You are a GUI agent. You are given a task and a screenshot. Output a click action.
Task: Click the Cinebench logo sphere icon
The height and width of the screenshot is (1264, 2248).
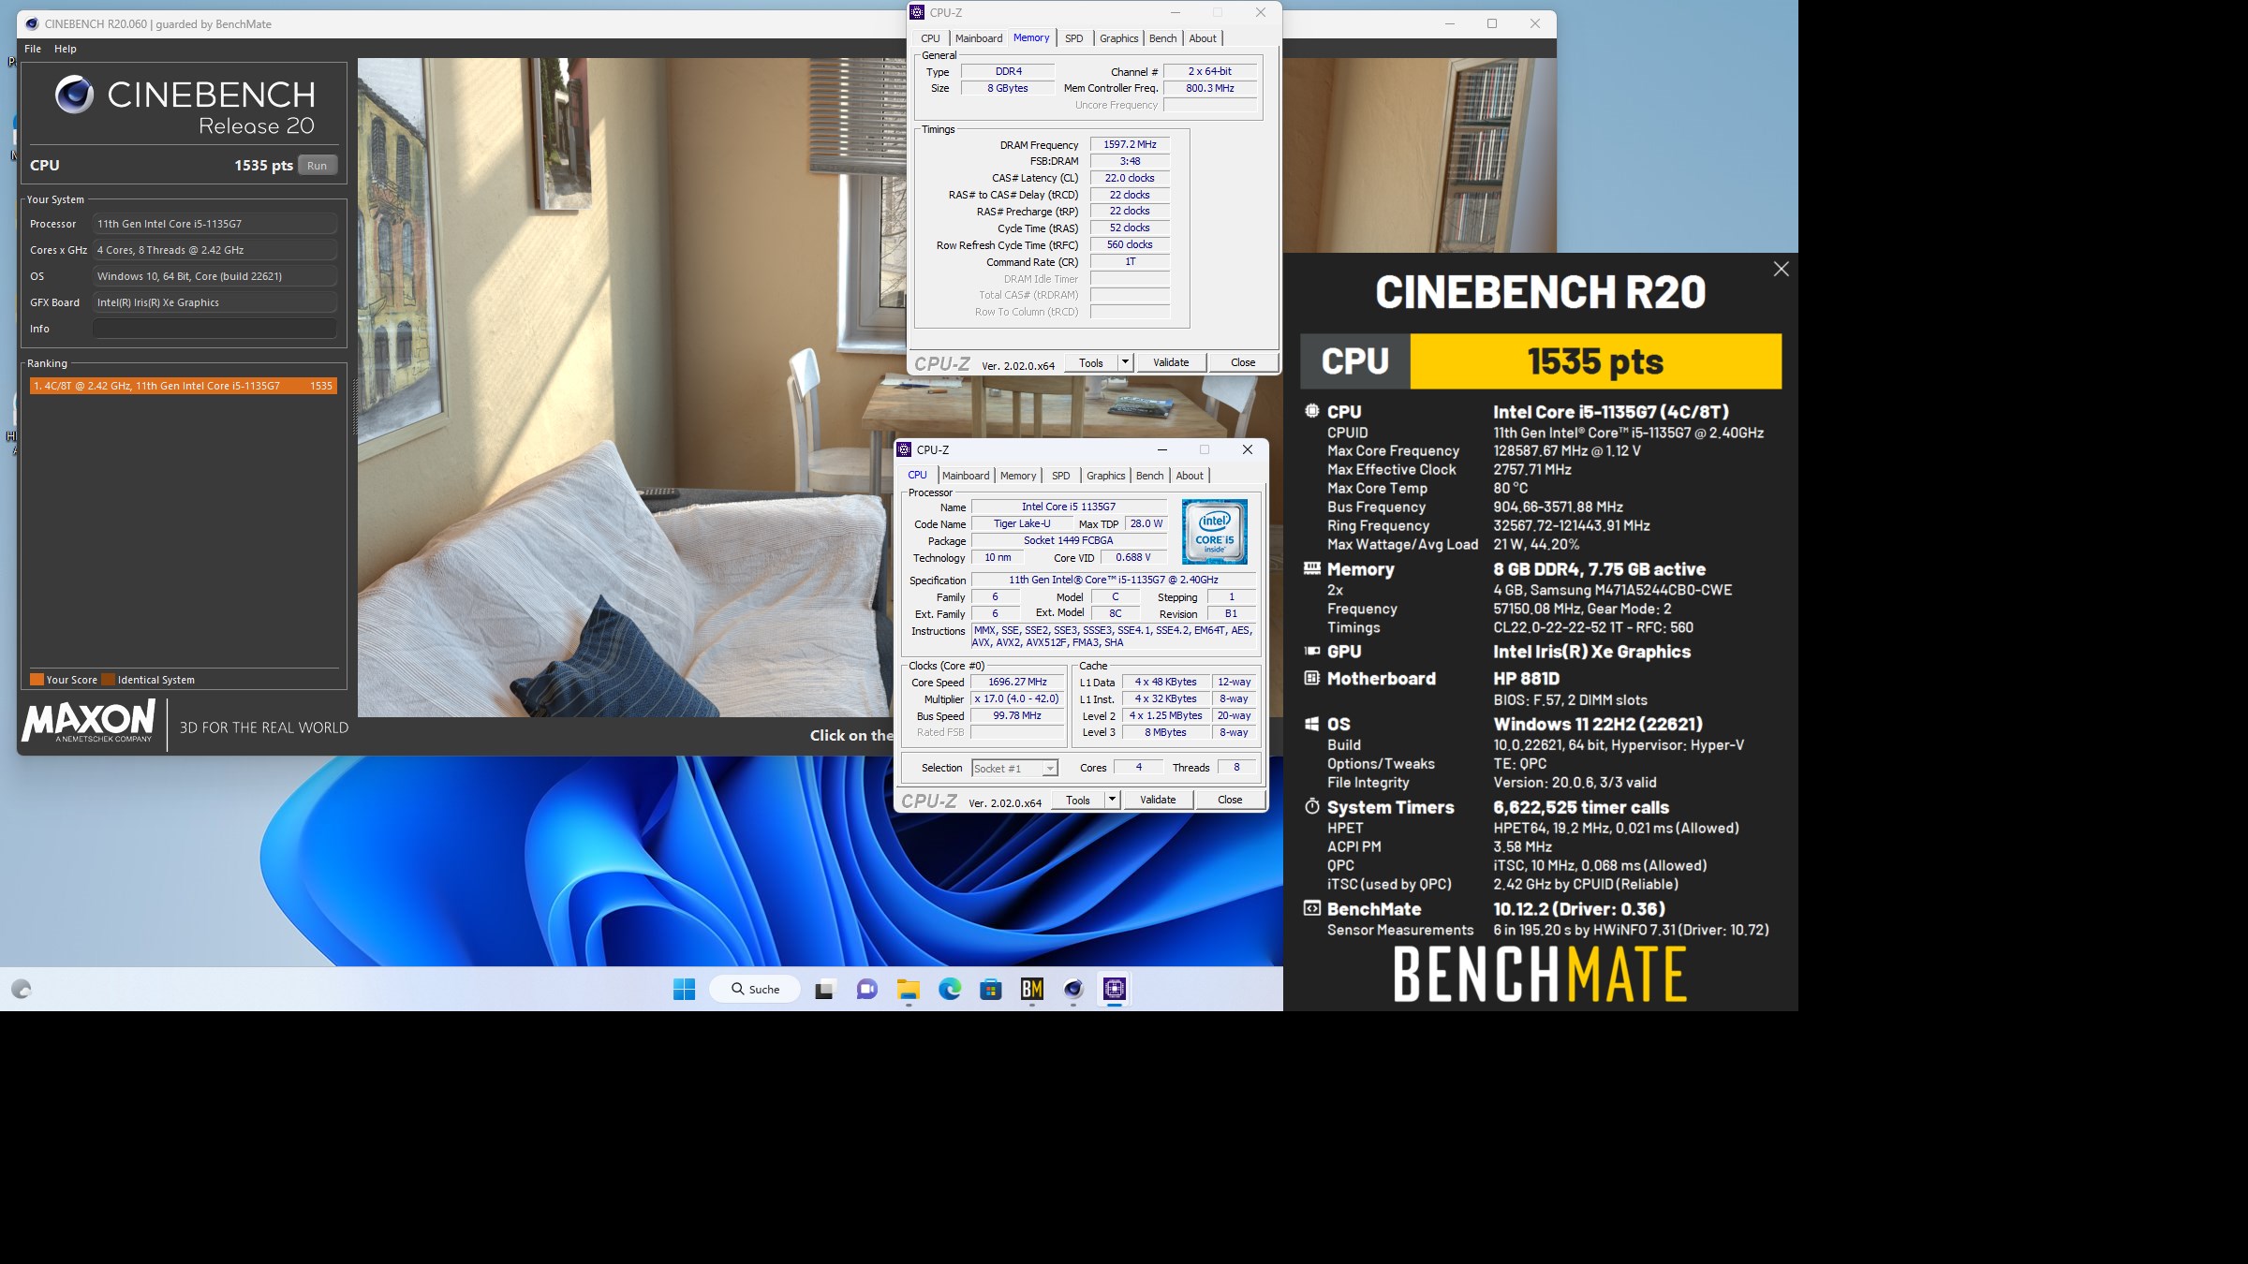click(x=75, y=95)
